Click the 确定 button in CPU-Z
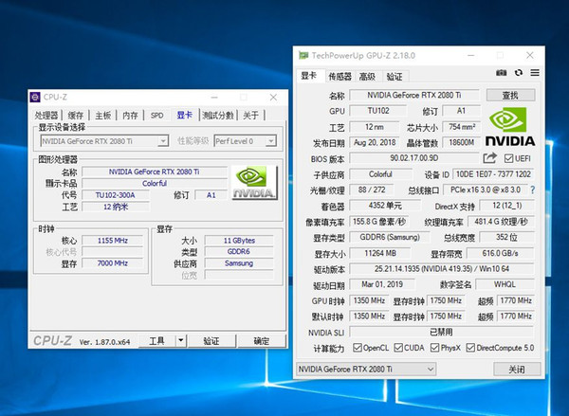 click(x=262, y=340)
